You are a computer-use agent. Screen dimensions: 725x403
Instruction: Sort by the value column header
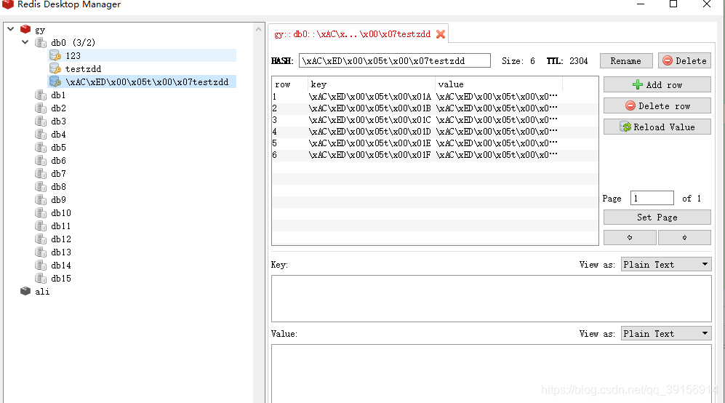click(498, 84)
